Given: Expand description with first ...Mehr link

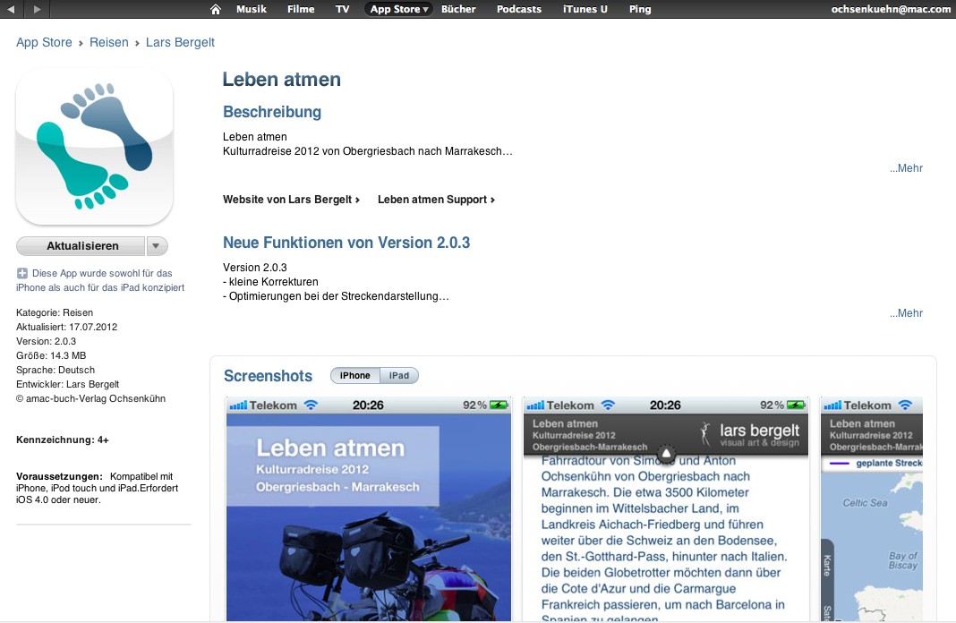Looking at the screenshot, I should click(906, 167).
